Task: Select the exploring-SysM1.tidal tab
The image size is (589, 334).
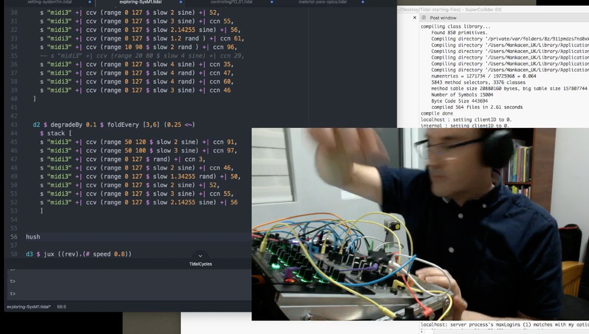Action: click(135, 2)
